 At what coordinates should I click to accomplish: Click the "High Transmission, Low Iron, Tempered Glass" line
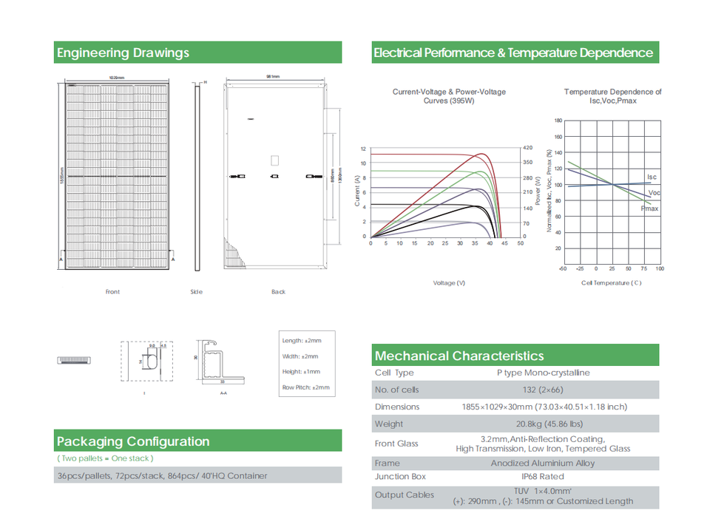click(x=543, y=449)
